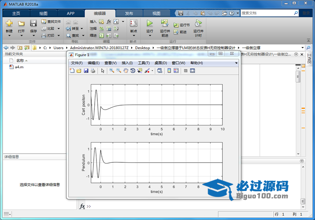Click the save figure icon in Figure toolbar

click(x=86, y=70)
